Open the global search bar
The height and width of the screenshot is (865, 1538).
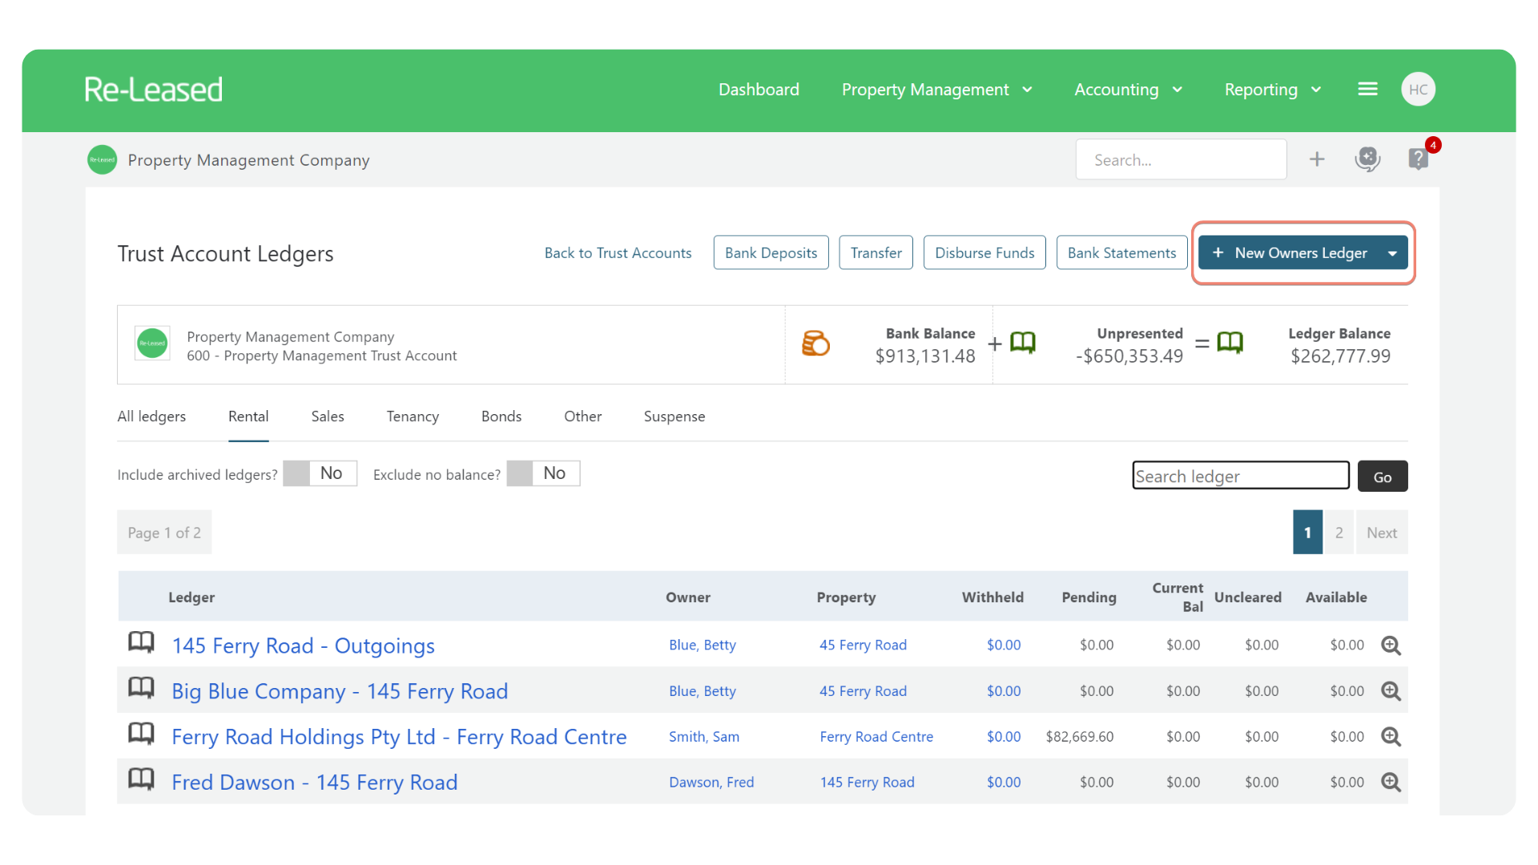1181,159
